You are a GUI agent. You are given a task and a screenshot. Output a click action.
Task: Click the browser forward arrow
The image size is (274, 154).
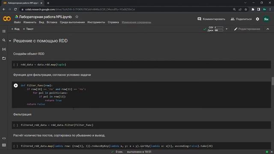pyautogui.click(x=9, y=9)
